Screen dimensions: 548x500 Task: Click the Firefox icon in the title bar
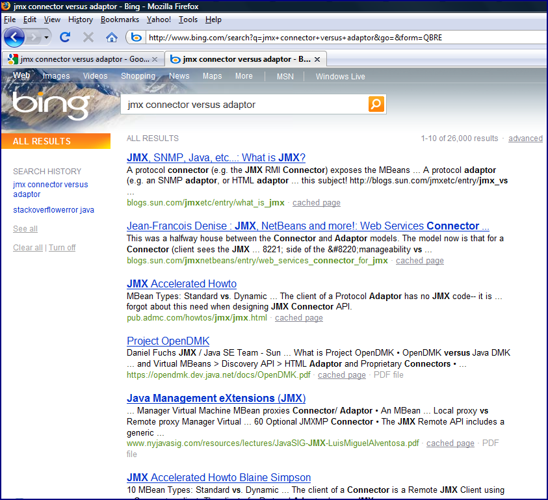6,6
